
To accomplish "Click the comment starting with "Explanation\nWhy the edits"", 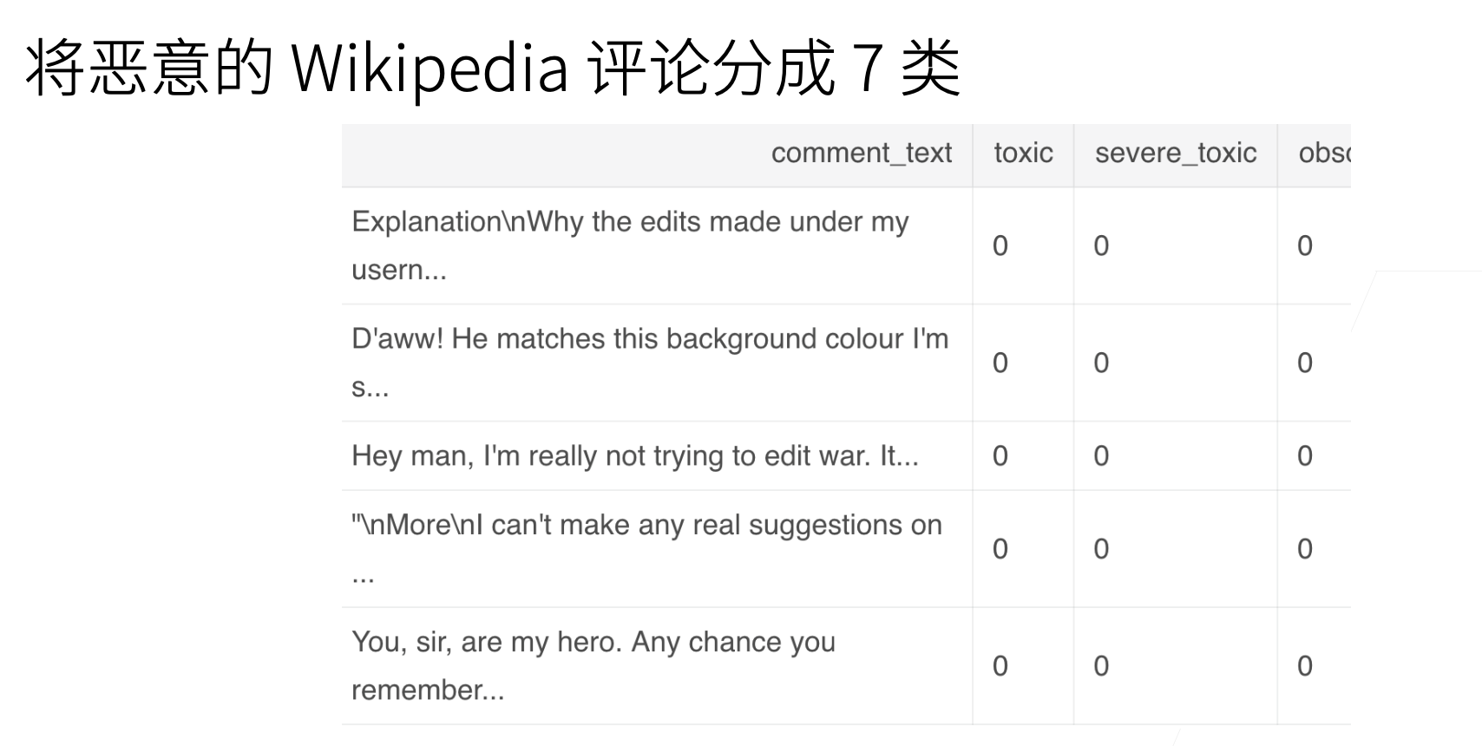I will 630,245.
